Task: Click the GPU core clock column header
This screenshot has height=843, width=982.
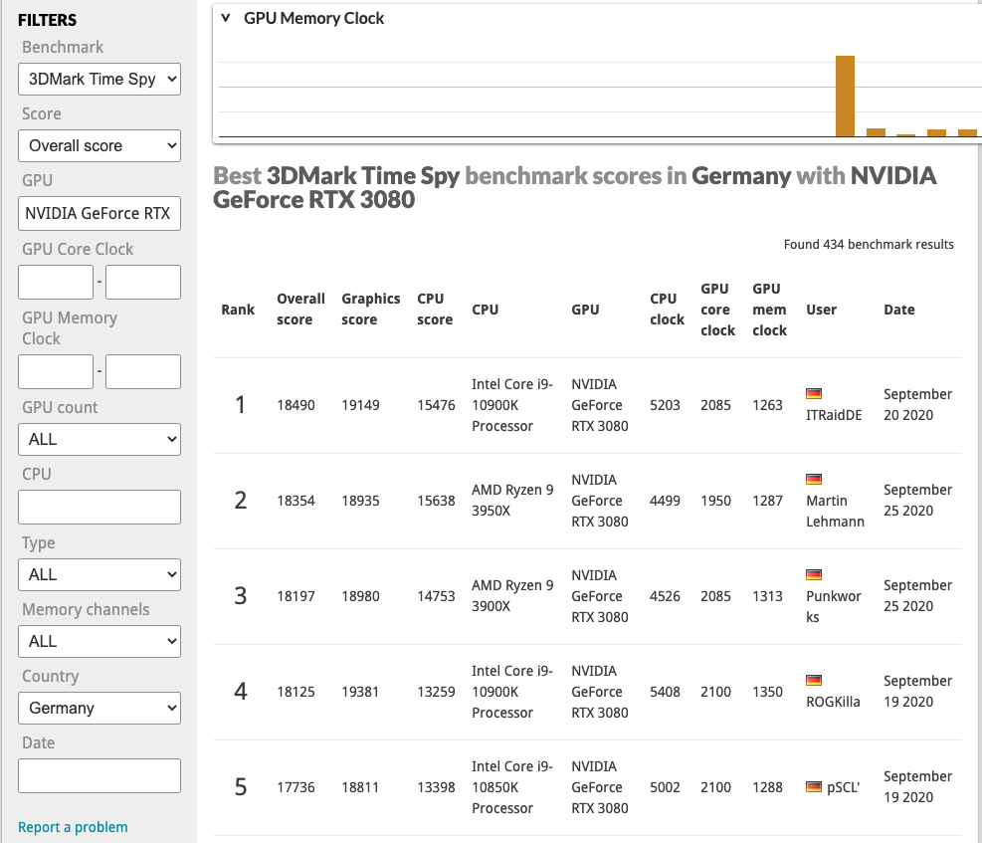Action: click(x=717, y=310)
